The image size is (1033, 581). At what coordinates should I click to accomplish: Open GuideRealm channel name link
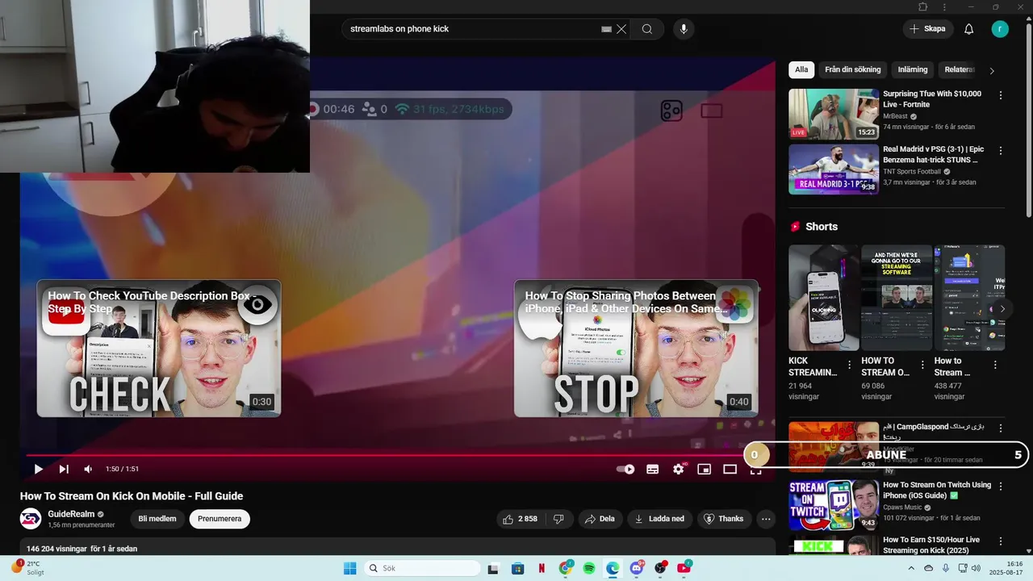tap(71, 514)
